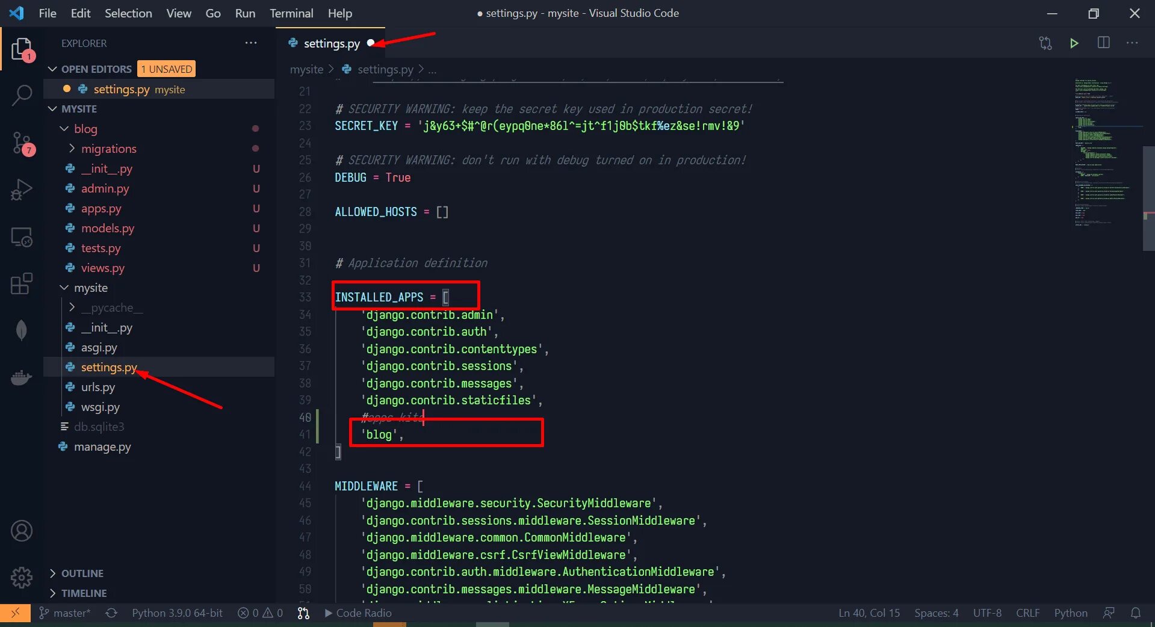This screenshot has width=1155, height=627.
Task: Open the Selection menu
Action: (x=128, y=13)
